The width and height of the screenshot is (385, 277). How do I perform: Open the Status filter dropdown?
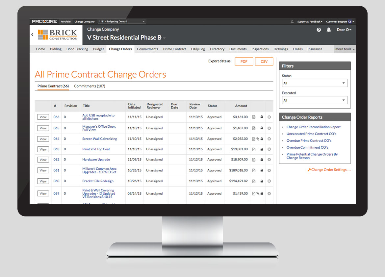point(315,83)
